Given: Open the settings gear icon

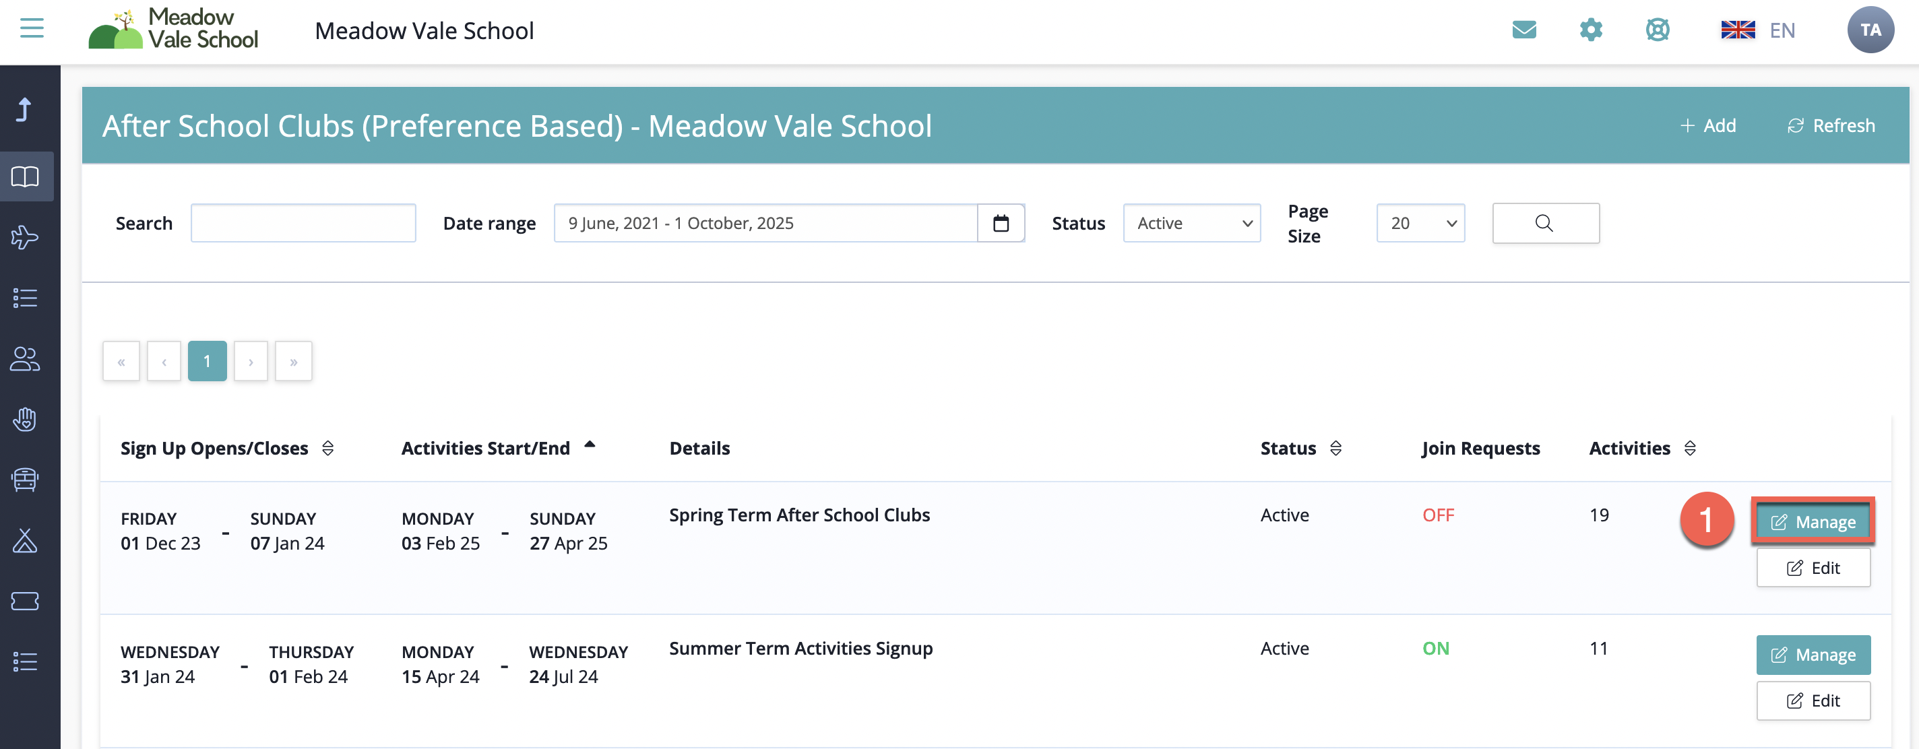Looking at the screenshot, I should tap(1590, 30).
